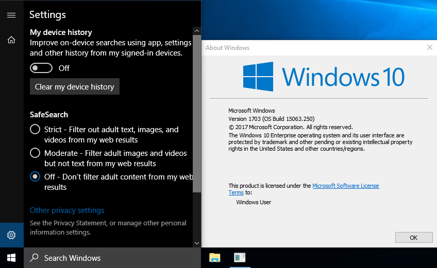Screen dimensions: 437x268
Task: Click the Terms link in About Windows
Action: tap(236, 192)
